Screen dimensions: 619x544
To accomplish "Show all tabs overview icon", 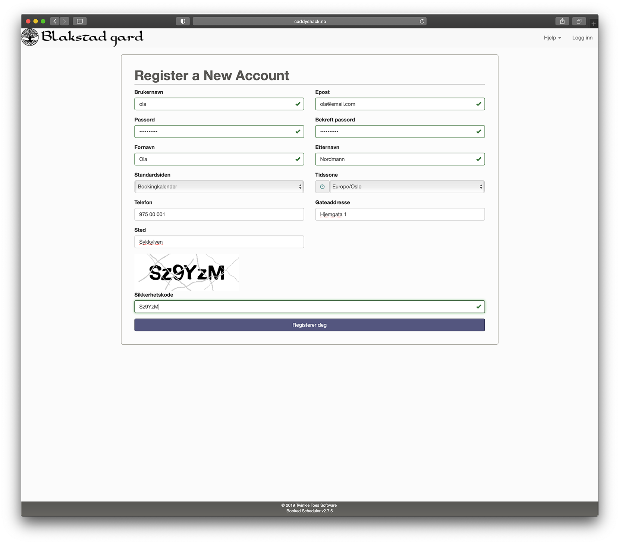I will tap(579, 21).
